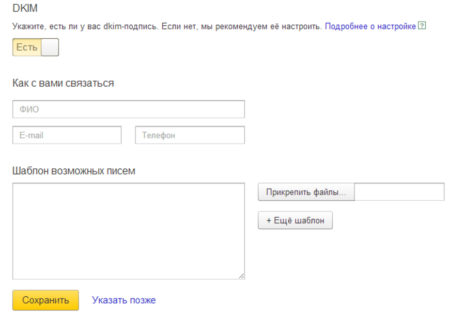Add another template with Ещё шаблон
Screen dimensions: 466x319
[x=295, y=220]
